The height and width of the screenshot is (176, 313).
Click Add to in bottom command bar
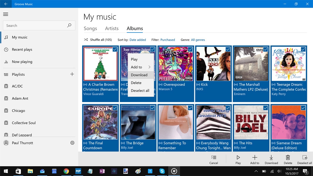click(255, 160)
